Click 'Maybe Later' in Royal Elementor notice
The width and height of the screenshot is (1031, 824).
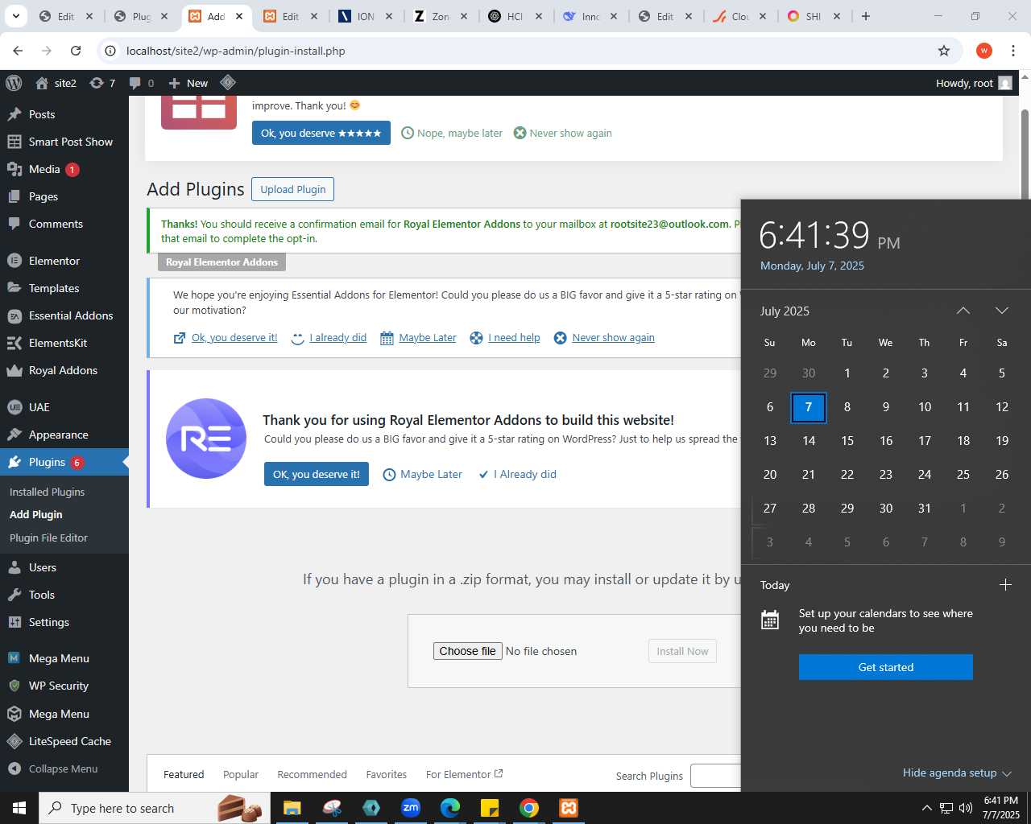click(x=422, y=474)
